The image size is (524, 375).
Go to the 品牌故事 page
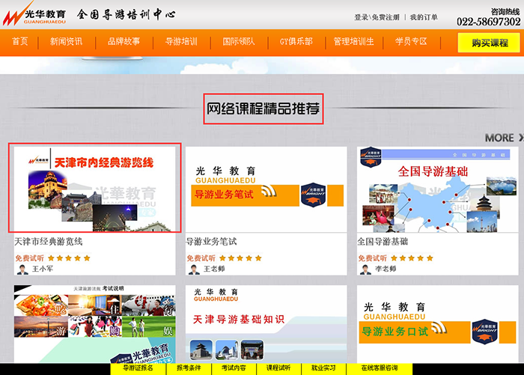[124, 41]
